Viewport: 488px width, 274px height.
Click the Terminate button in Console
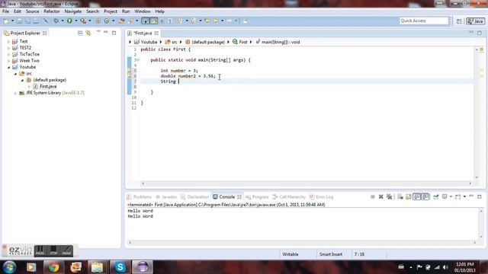(x=373, y=196)
